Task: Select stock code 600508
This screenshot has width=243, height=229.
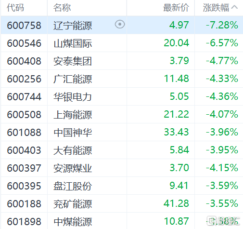Action: point(24,115)
